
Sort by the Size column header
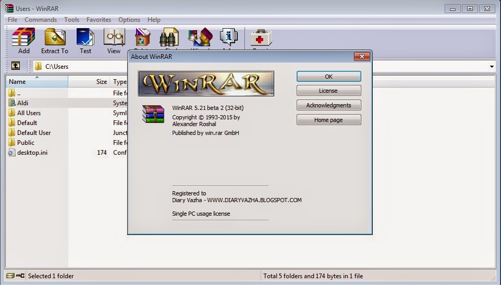[89, 81]
